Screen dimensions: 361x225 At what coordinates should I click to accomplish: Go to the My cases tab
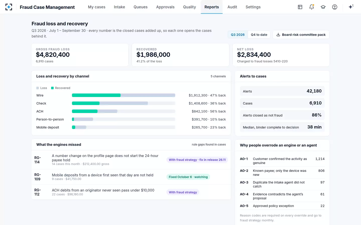coord(97,7)
